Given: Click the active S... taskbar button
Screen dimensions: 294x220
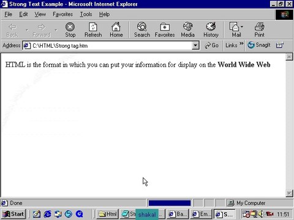Looking at the screenshot, I should (224, 214).
